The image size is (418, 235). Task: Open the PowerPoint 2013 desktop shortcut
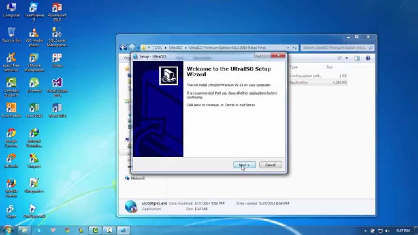point(57,12)
